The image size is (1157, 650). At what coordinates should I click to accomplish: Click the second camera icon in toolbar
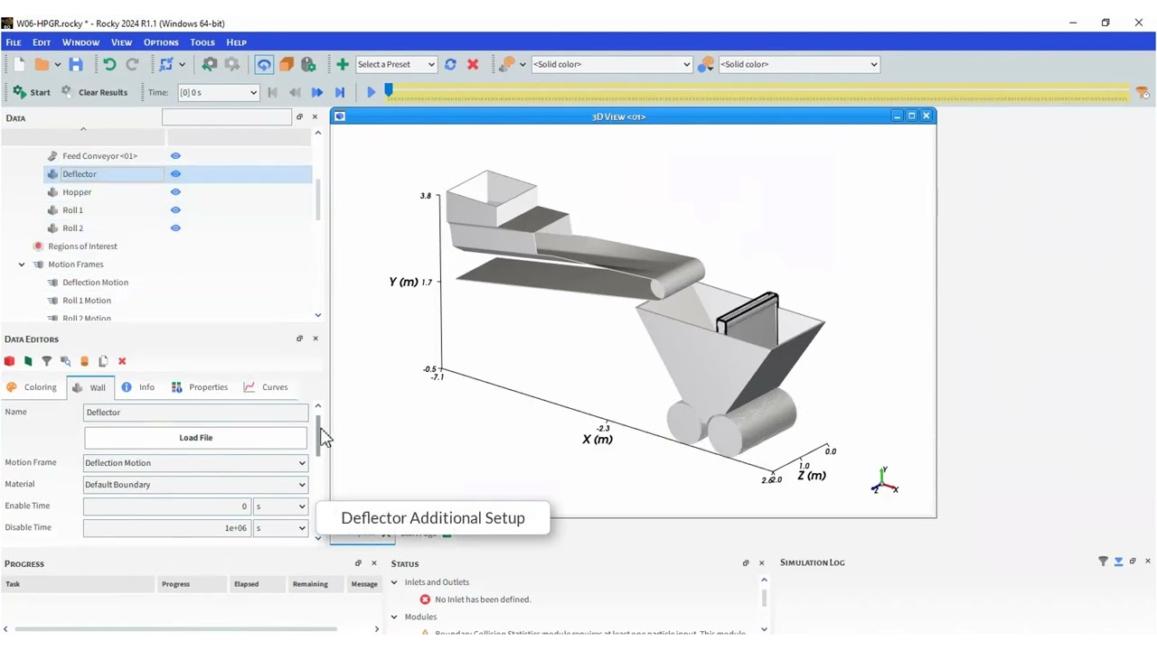point(232,64)
